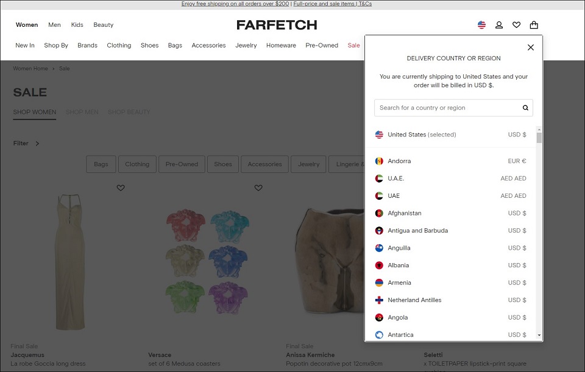This screenshot has height=372, width=585.
Task: Open the account profile icon
Action: coord(499,25)
